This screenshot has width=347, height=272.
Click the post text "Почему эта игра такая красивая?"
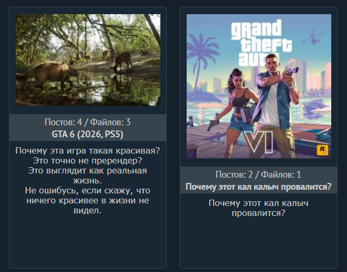[88, 150]
